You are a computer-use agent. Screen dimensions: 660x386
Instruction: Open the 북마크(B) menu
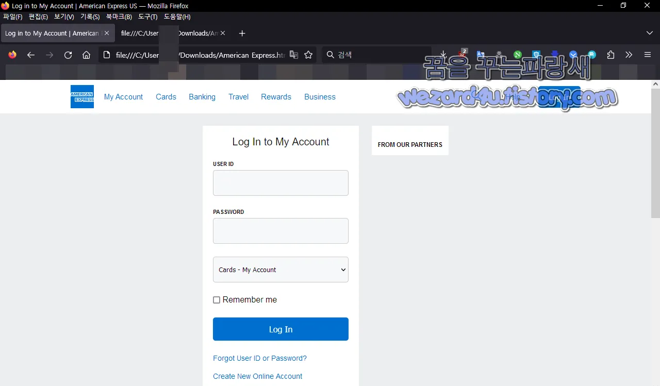click(x=119, y=17)
